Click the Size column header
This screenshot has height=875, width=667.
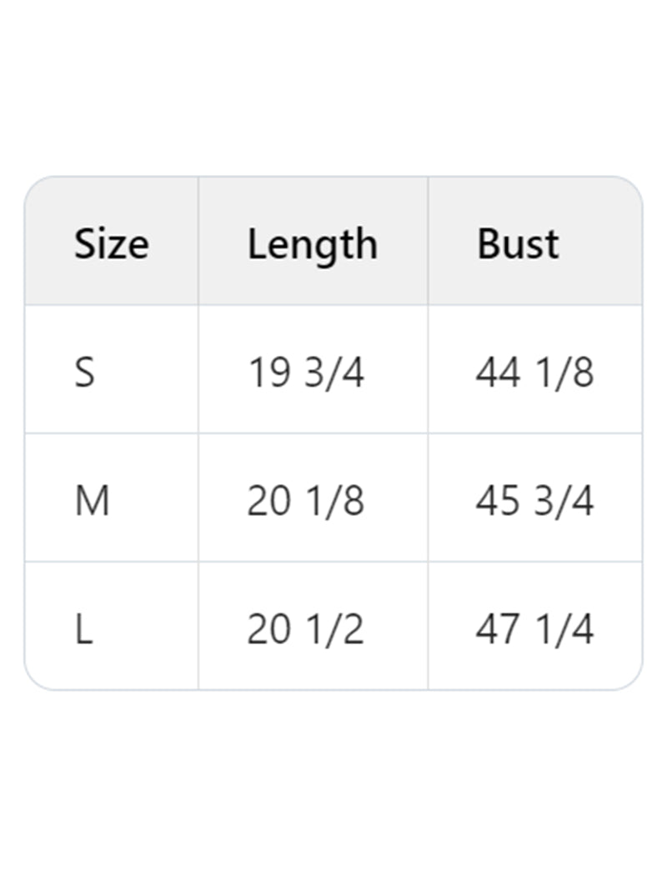tap(112, 244)
